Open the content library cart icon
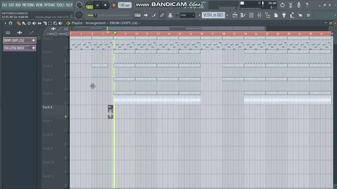 (x=308, y=15)
